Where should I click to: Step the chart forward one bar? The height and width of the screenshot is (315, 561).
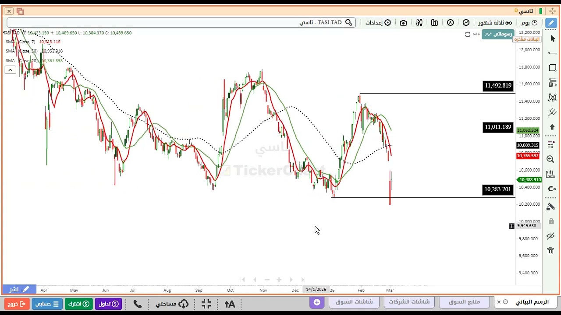[x=291, y=280]
